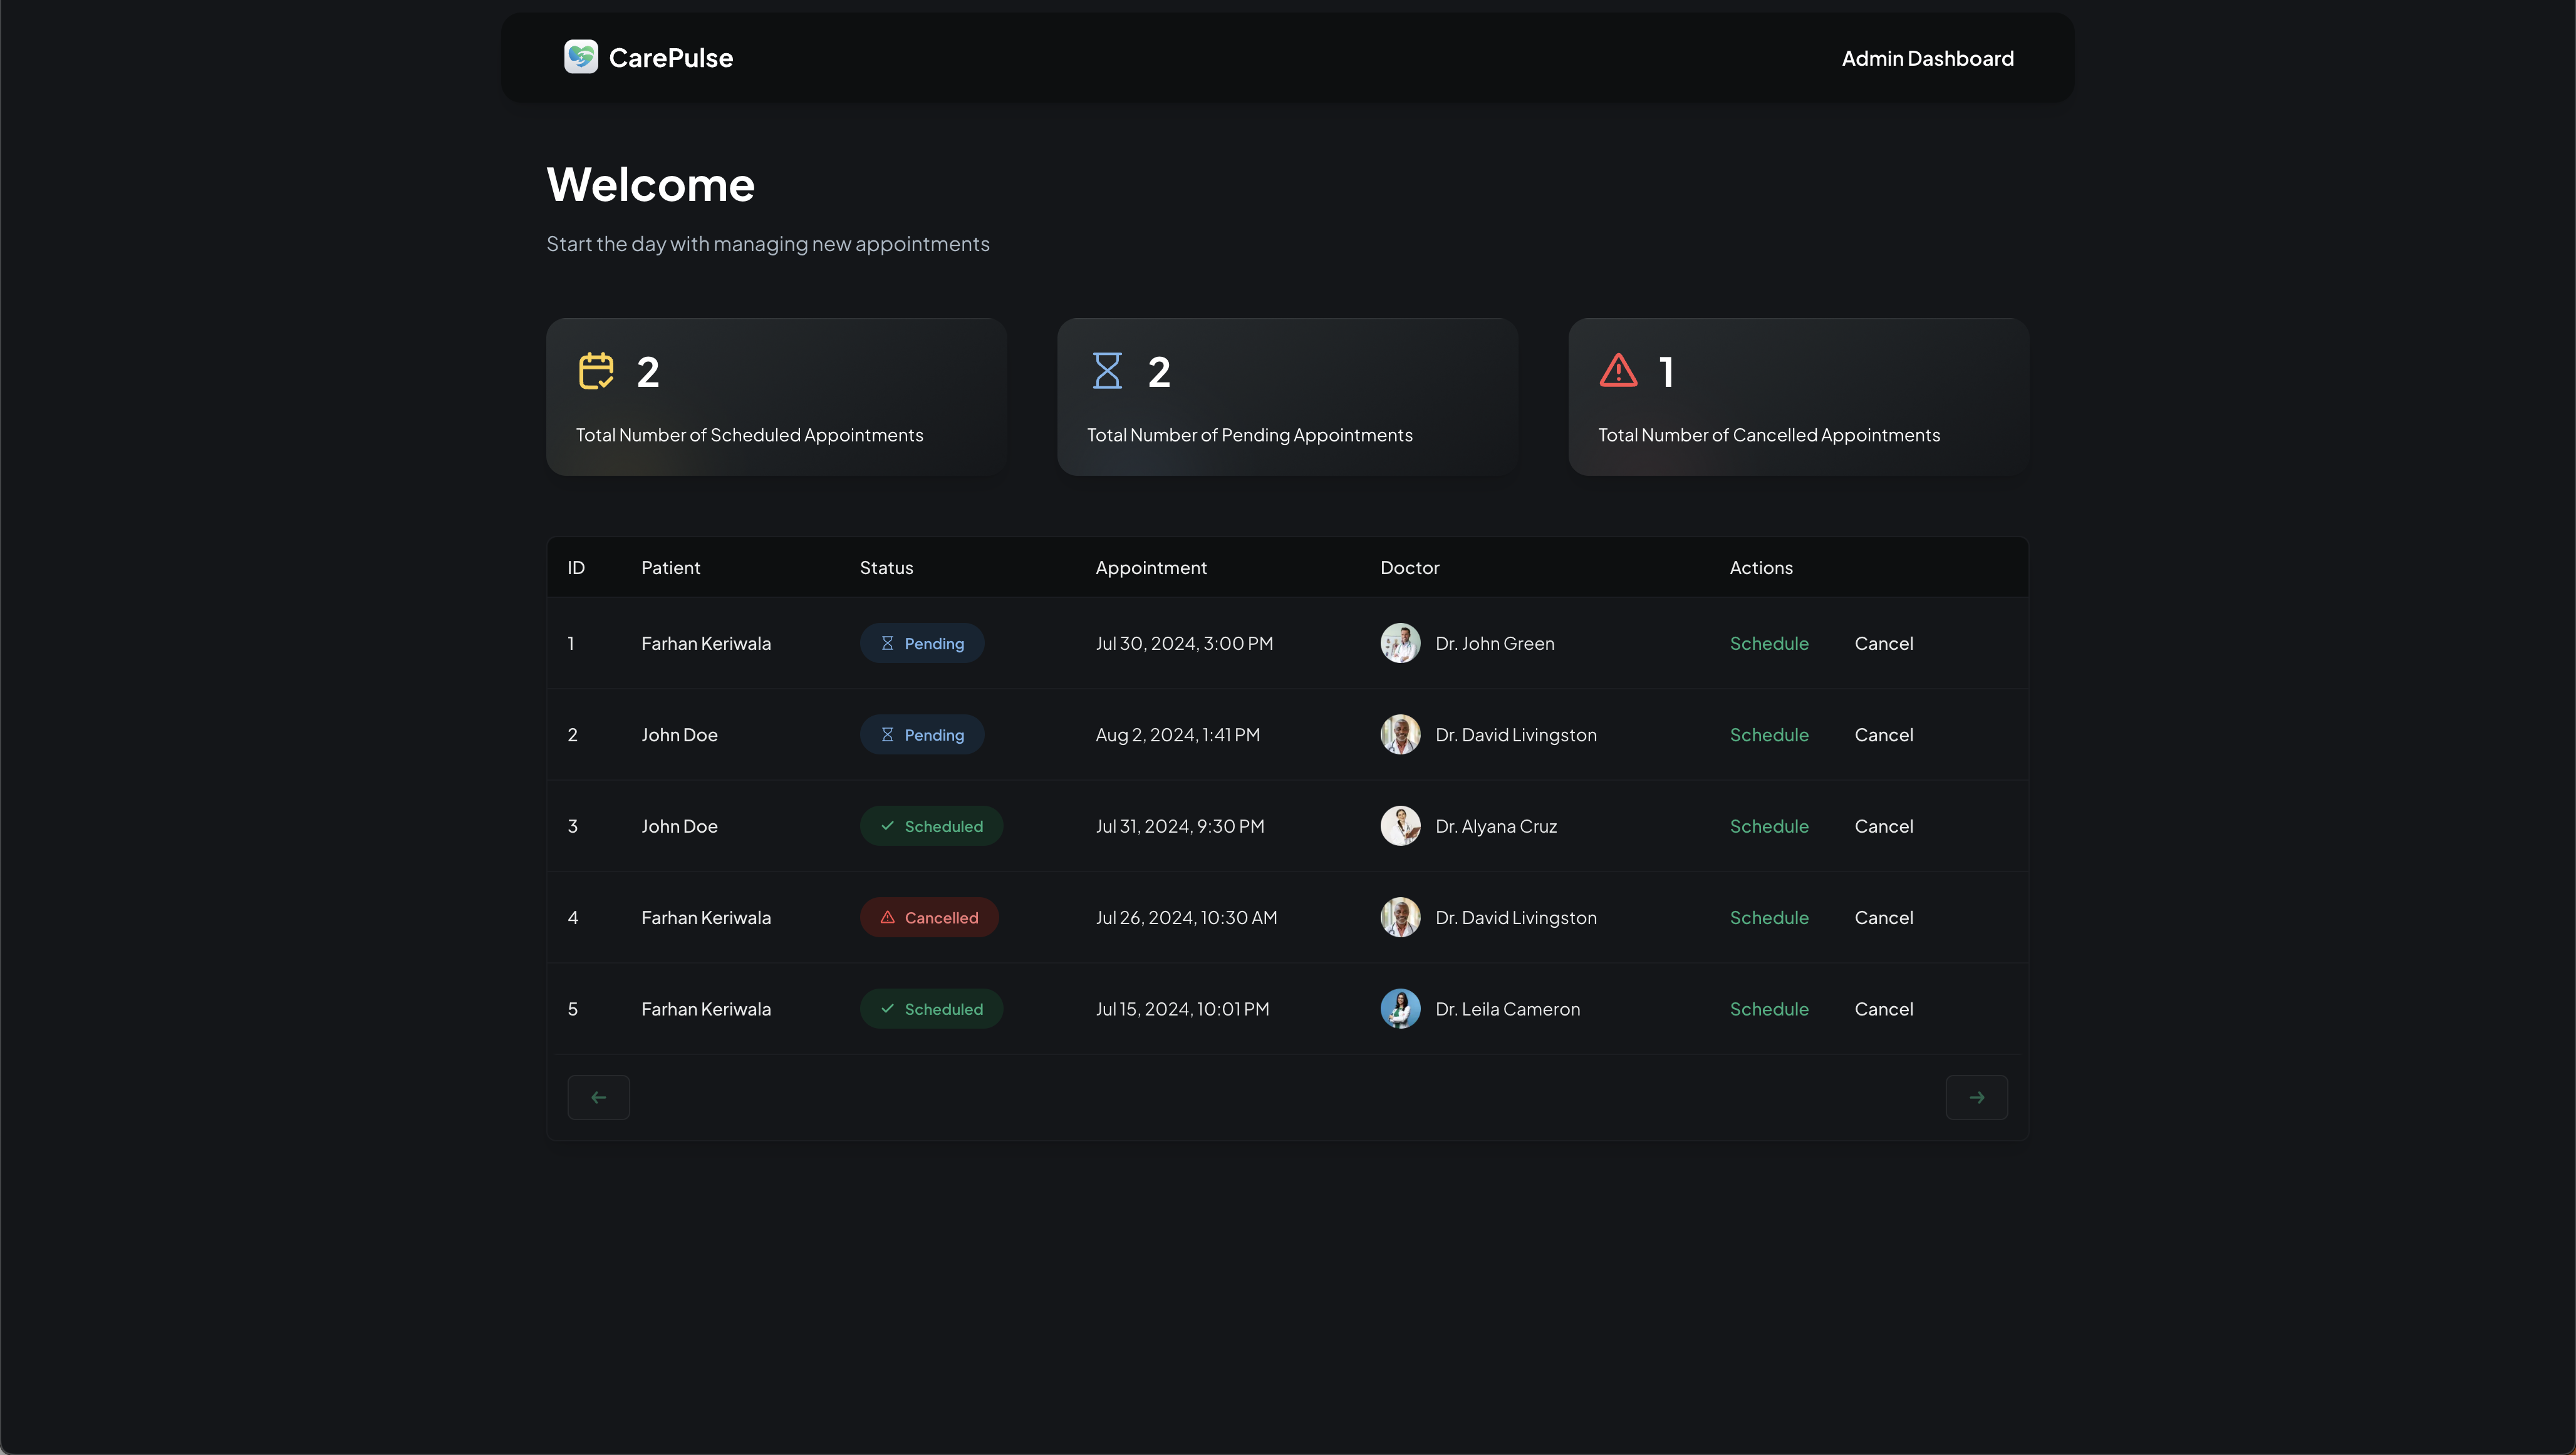This screenshot has width=2576, height=1455.
Task: Click patient Farhan Keriwala in row 5
Action: point(706,1009)
